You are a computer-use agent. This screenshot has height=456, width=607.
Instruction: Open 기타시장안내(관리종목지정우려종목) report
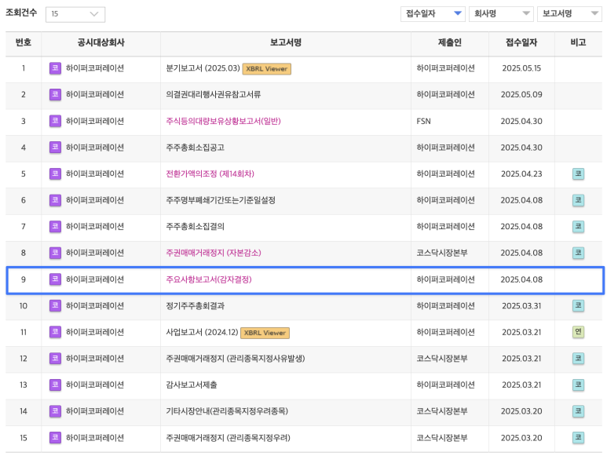[x=227, y=411]
